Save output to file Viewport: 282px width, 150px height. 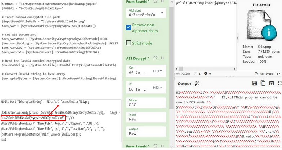(255, 83)
